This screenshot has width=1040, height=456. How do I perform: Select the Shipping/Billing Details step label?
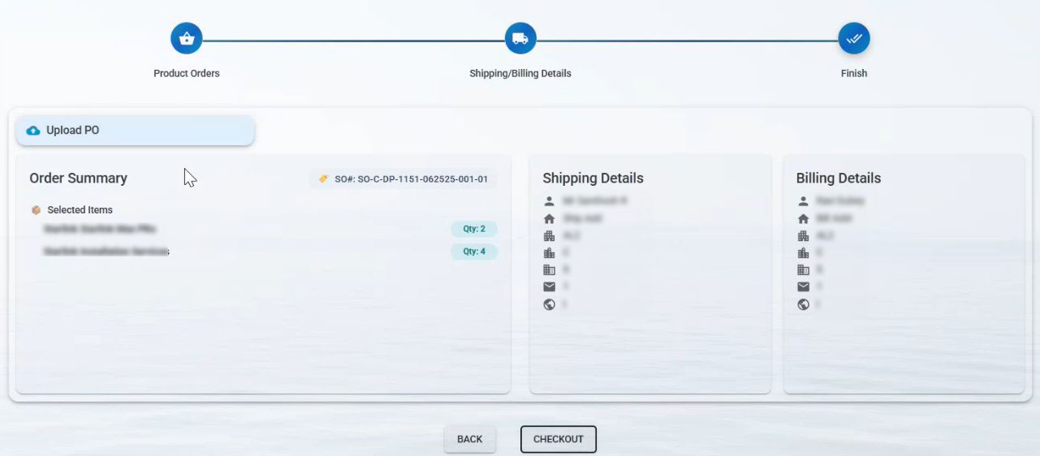[520, 73]
